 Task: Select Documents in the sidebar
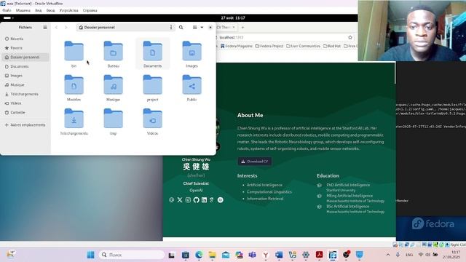point(25,66)
